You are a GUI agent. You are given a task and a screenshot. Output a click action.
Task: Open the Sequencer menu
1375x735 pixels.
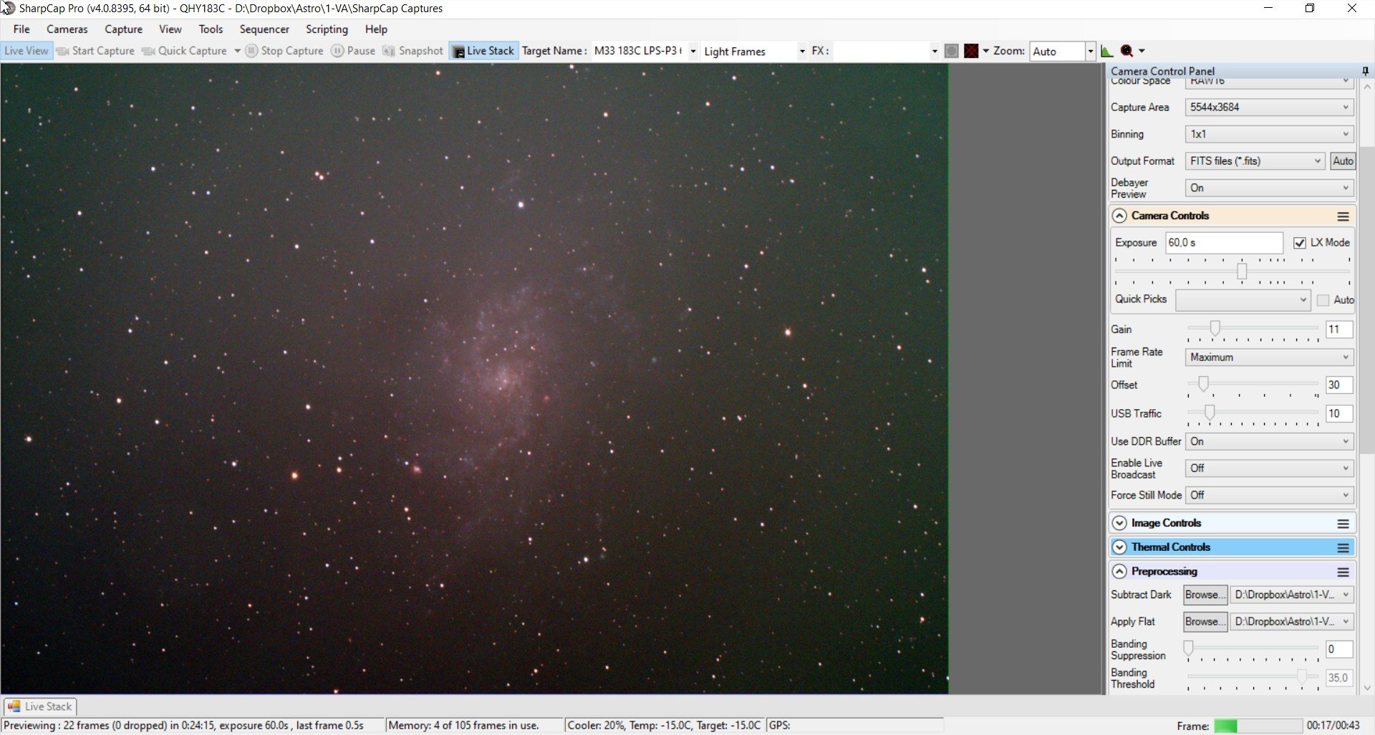click(264, 29)
